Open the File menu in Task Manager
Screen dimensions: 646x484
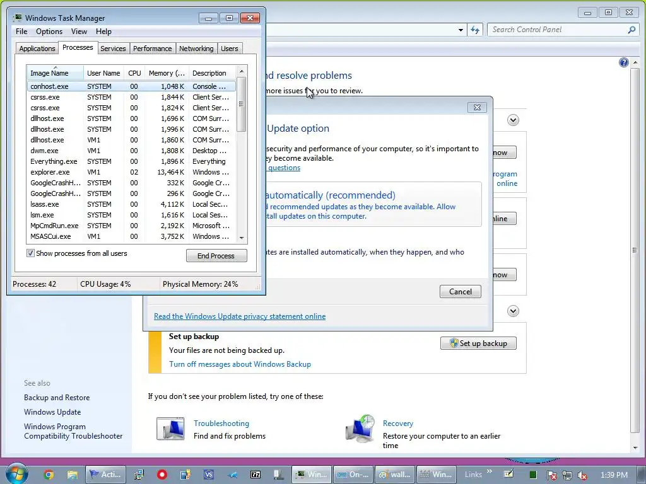pos(21,32)
